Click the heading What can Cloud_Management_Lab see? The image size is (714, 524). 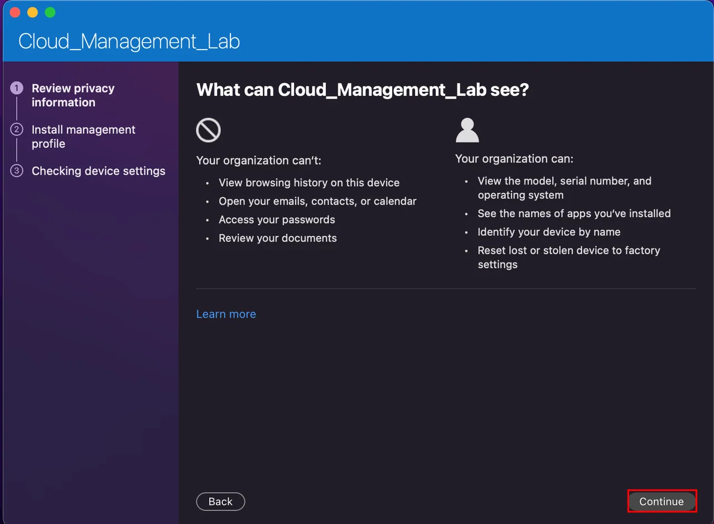point(363,90)
